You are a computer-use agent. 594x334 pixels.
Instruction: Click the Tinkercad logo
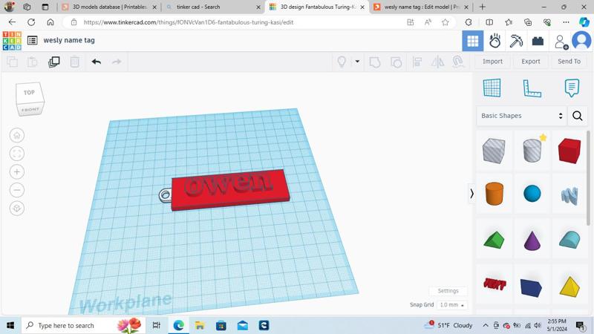point(12,41)
